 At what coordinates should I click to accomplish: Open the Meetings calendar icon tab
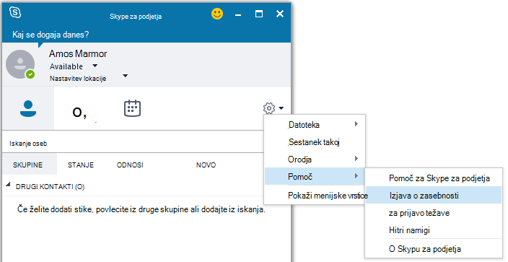tap(132, 108)
